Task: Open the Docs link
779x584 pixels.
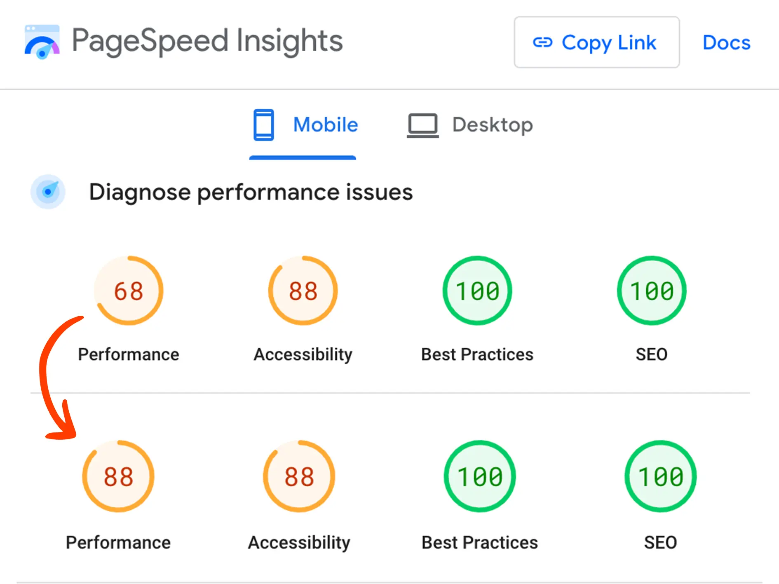Action: (x=726, y=42)
